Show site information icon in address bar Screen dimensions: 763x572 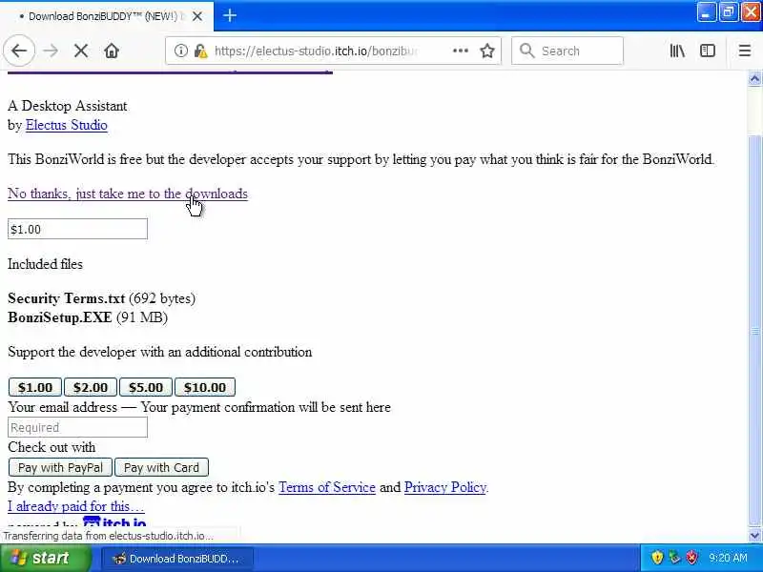pyautogui.click(x=180, y=51)
